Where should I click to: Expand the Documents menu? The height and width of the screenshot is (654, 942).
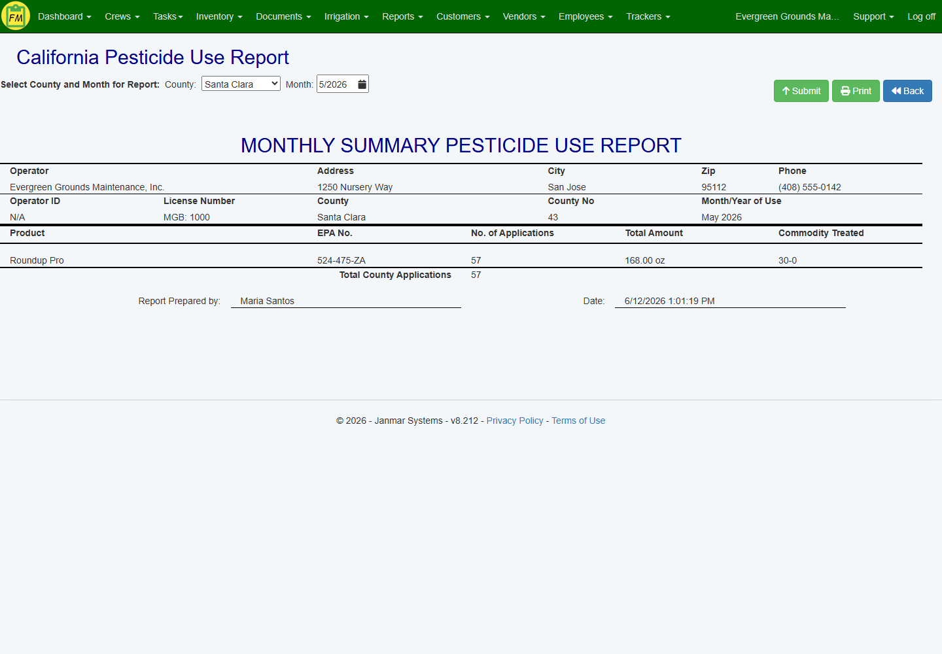(283, 16)
